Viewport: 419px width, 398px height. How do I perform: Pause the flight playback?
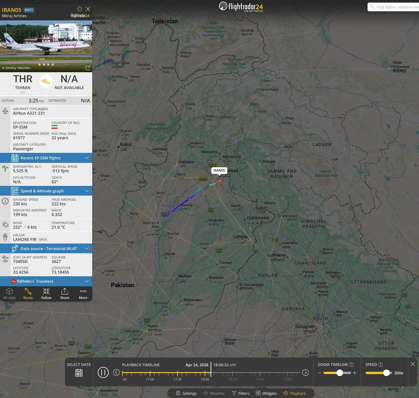tap(103, 372)
